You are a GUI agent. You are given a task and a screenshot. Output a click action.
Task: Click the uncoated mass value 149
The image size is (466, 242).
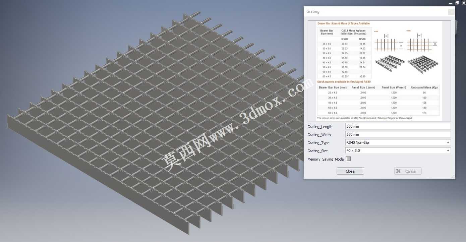point(424,108)
